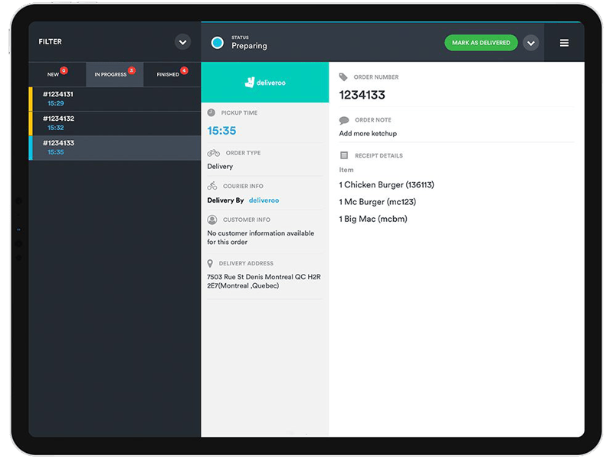Open the hamburger menu
Viewport: 613px width, 459px height.
pyautogui.click(x=564, y=43)
